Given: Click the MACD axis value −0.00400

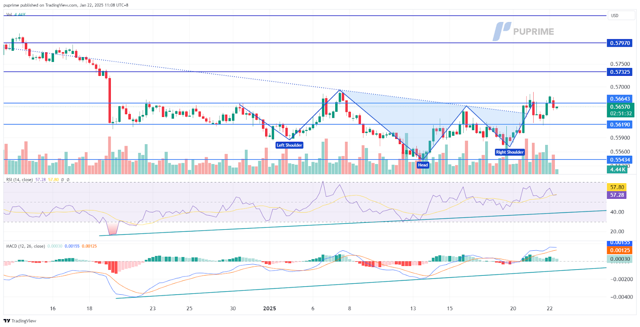Looking at the screenshot, I should (x=622, y=297).
